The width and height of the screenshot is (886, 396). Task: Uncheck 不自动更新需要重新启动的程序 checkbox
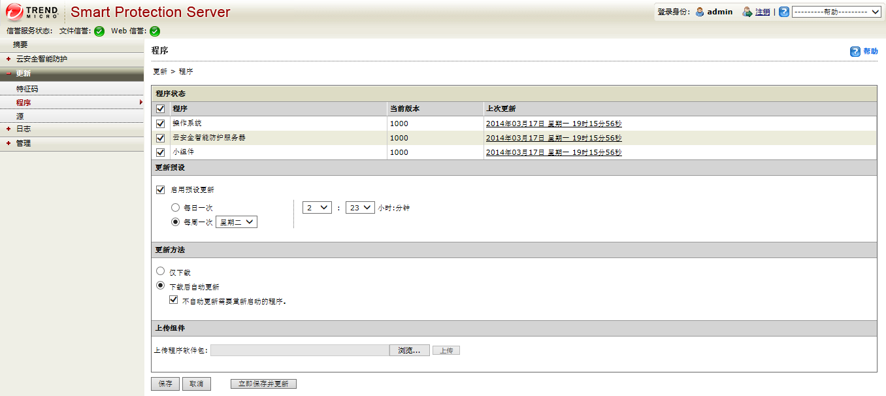(x=173, y=301)
